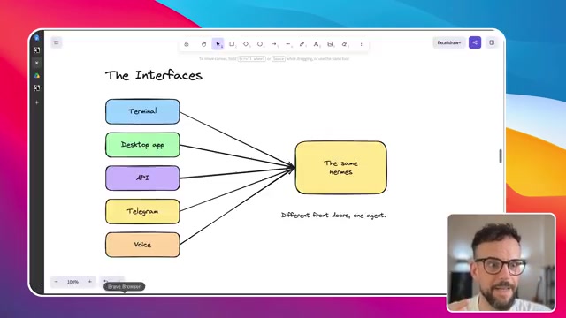Select the Arrow drawing tool
The width and height of the screenshot is (566, 318).
coord(274,44)
